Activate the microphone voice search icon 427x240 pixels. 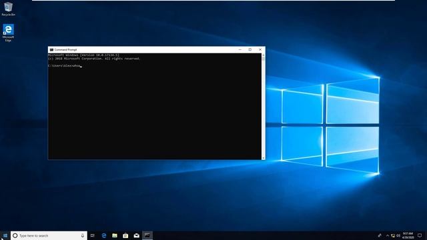coord(83,235)
